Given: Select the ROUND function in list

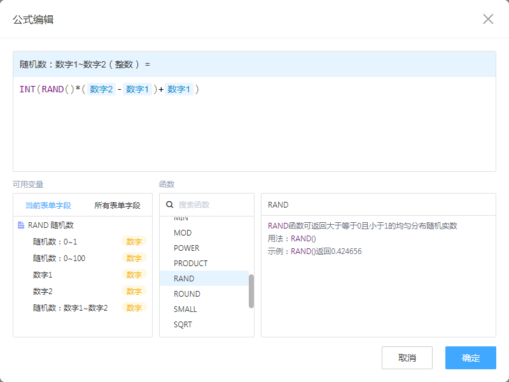Looking at the screenshot, I should click(x=187, y=294).
